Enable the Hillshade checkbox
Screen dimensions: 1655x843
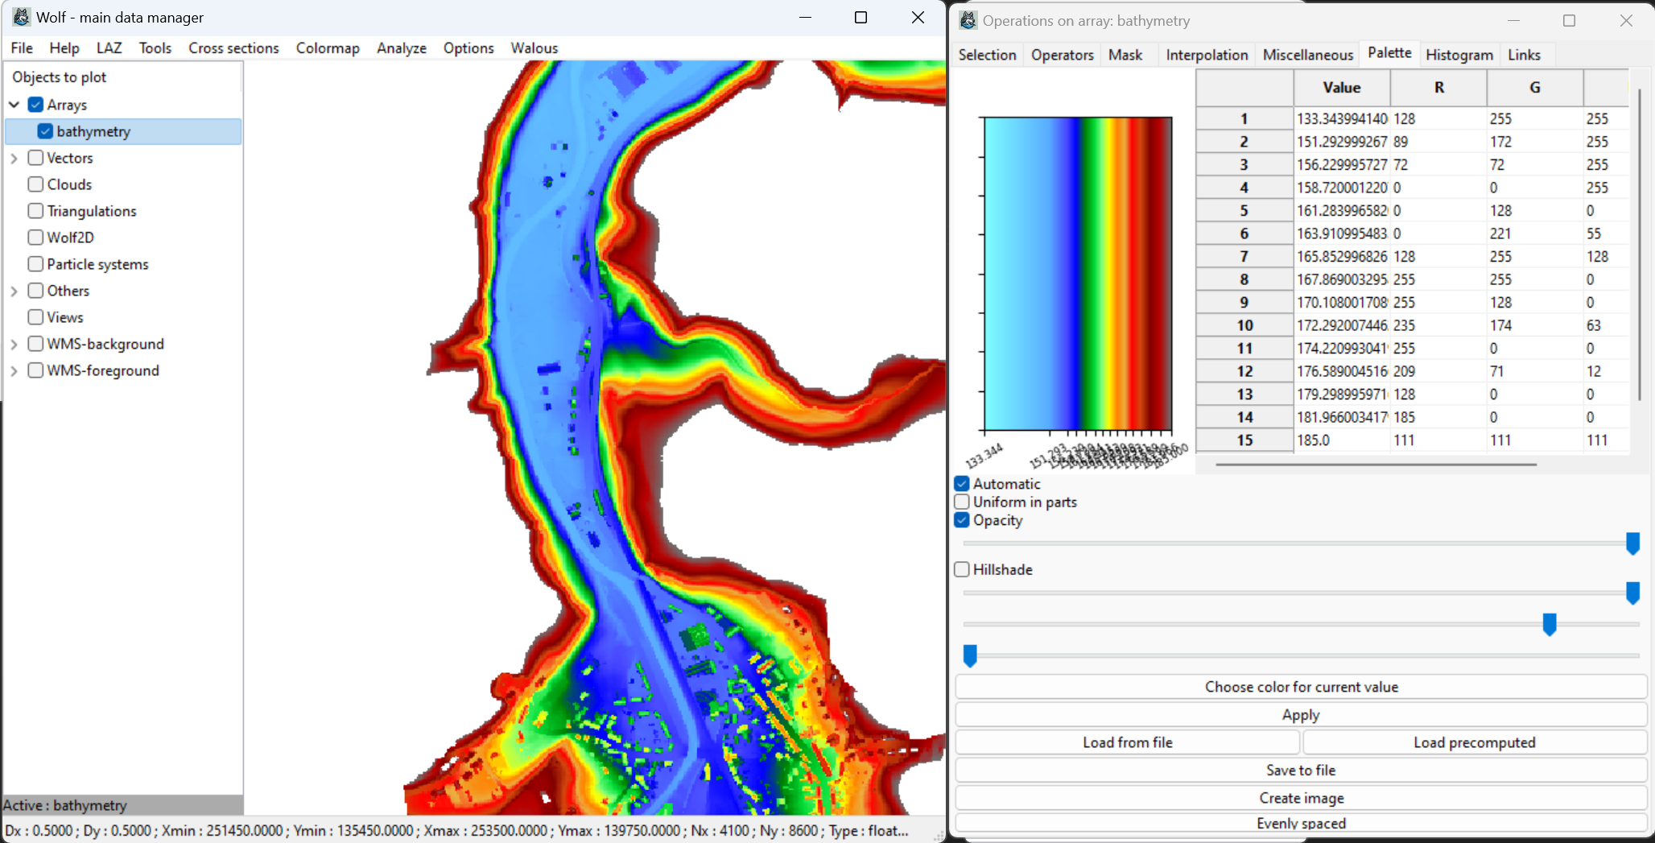962,569
